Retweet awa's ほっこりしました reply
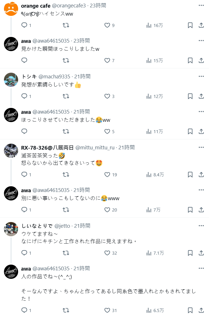Screen dimensions: 209x318 pos(66,60)
